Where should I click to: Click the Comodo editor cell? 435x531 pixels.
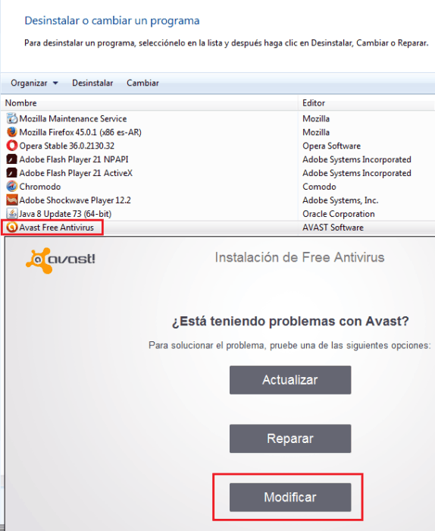click(x=319, y=187)
